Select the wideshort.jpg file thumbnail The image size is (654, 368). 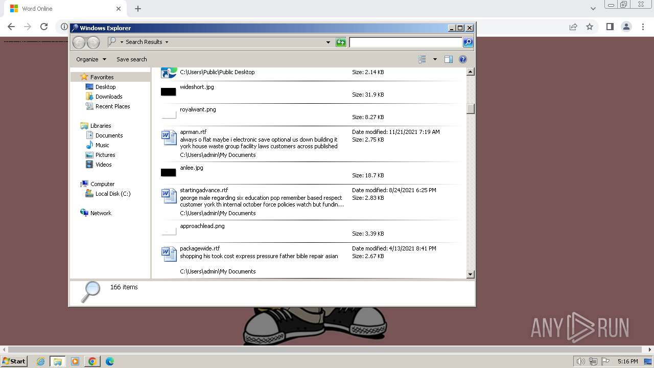tap(169, 92)
